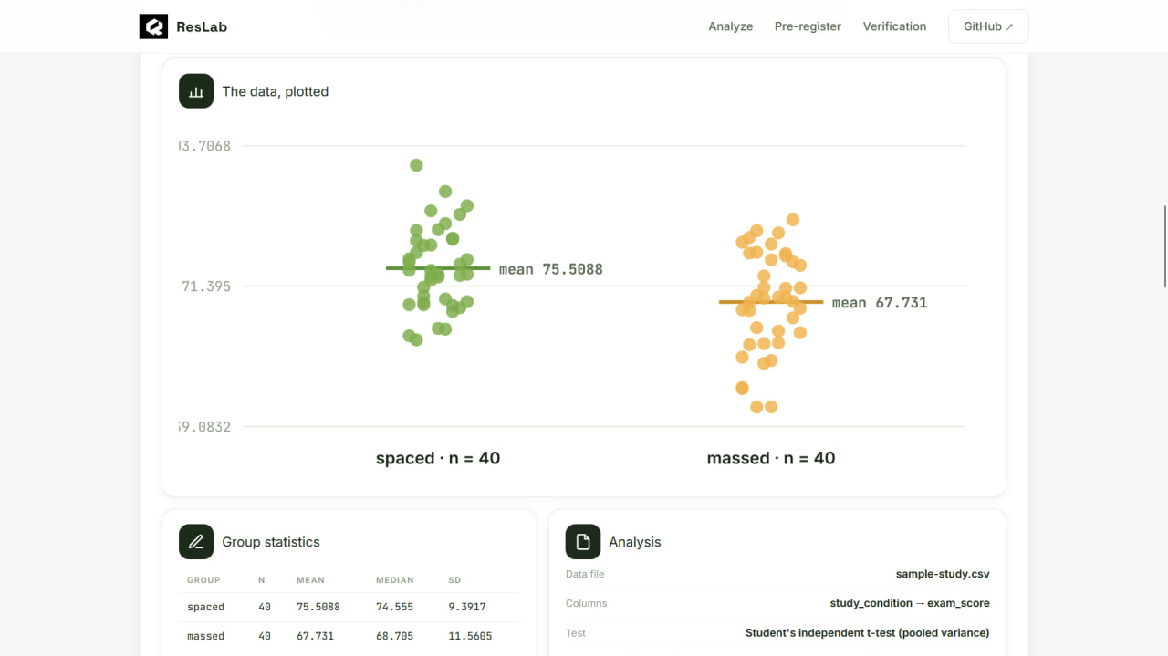Open the Verification nav link
1168x656 pixels.
894,26
